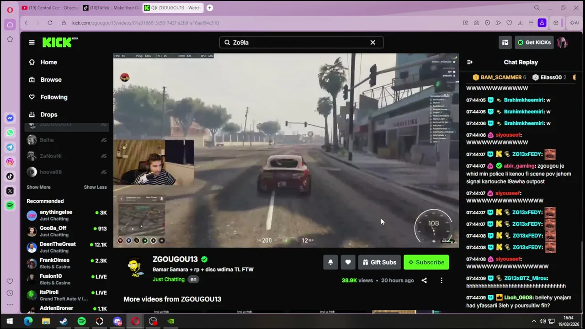585x329 pixels.
Task: Open Opera Easy Setup sliders
Action: (531, 23)
